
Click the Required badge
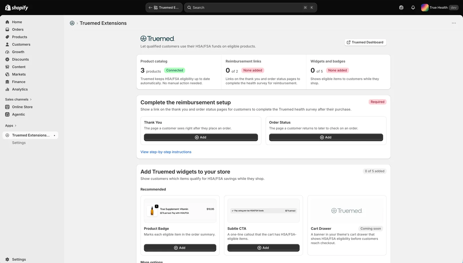(x=377, y=102)
